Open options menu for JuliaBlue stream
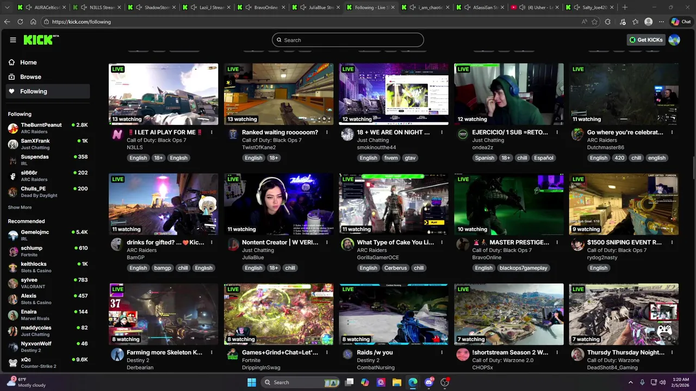This screenshot has height=391, width=696. coord(327,243)
